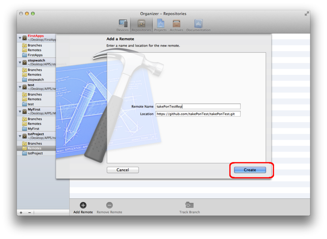The height and width of the screenshot is (239, 327).
Task: Collapse the FirstApps repository
Action: click(20, 38)
